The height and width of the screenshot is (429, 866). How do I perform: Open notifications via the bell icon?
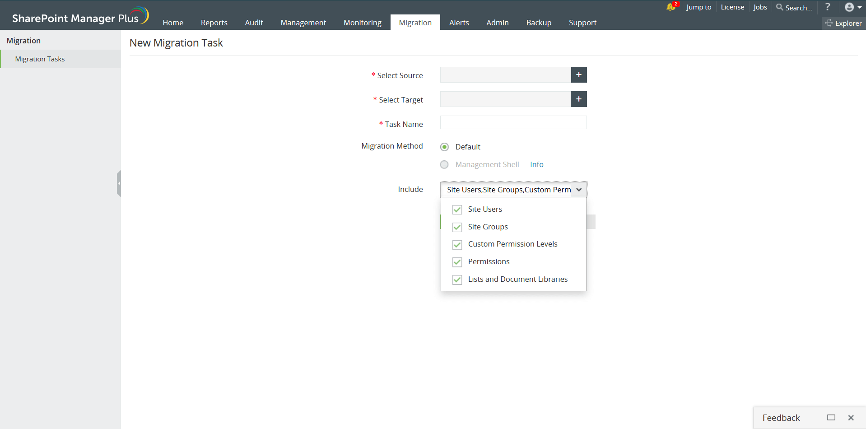671,8
